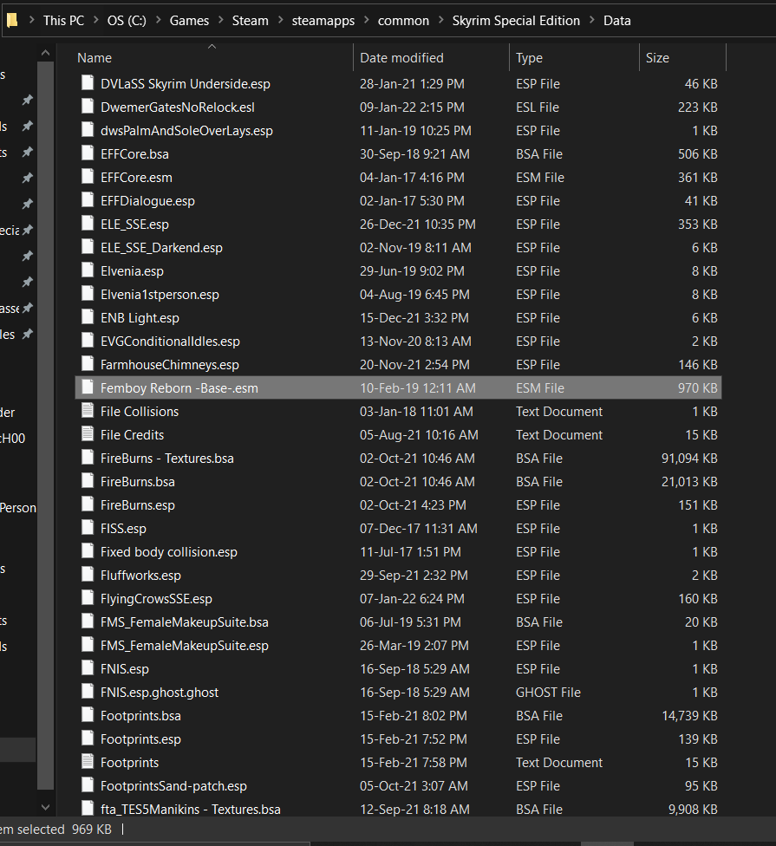Open the chevron after Skyrim Special Edition breadcrumb

click(592, 20)
